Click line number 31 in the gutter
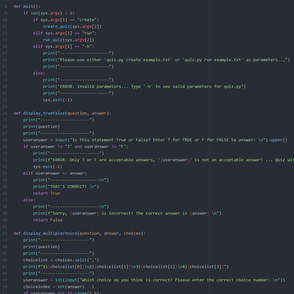The image size is (294, 294). [5, 160]
